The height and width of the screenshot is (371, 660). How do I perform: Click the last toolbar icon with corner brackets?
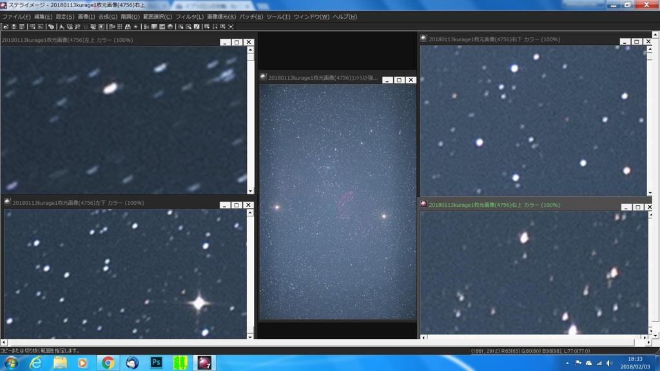(231, 26)
